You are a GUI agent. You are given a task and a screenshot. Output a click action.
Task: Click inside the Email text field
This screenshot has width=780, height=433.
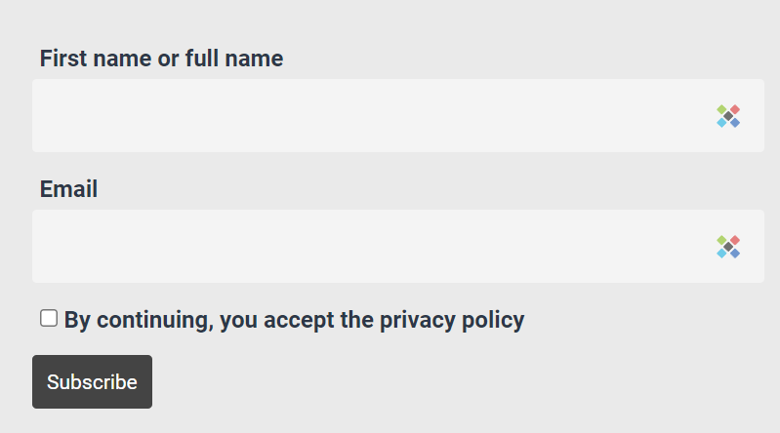click(398, 246)
